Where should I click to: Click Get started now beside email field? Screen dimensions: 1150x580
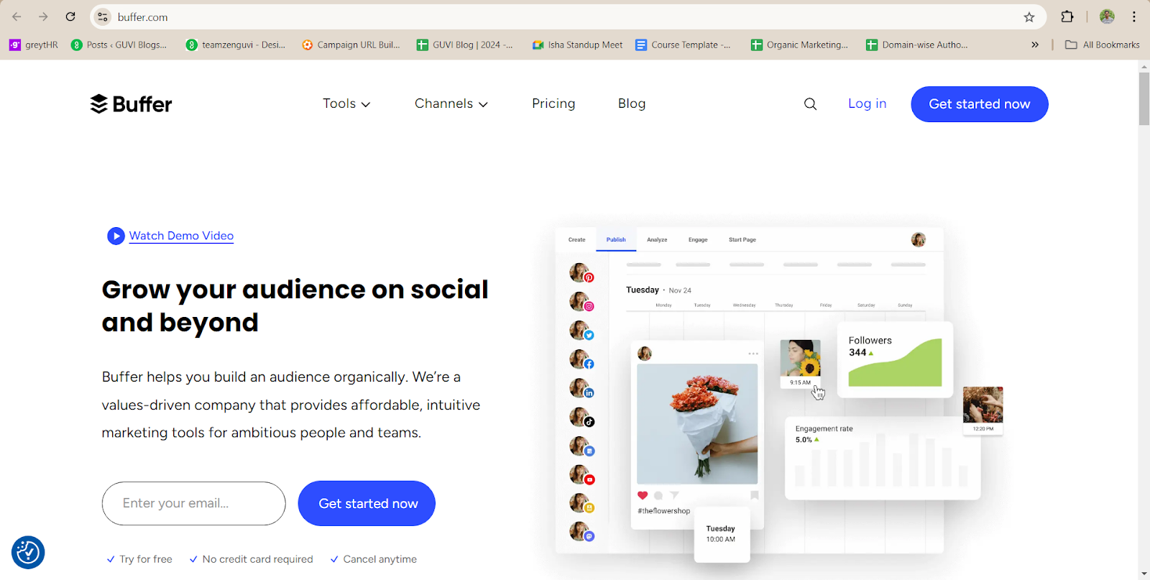coord(367,503)
